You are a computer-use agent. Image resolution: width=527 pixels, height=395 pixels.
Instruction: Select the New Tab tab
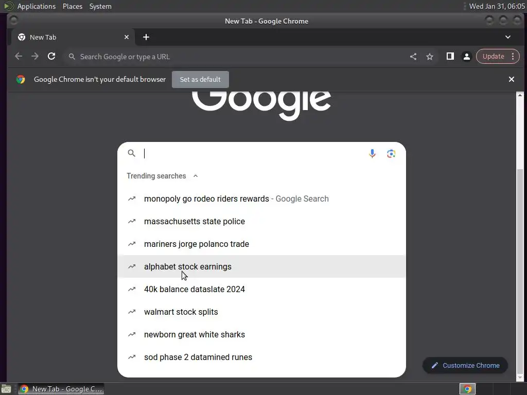[73, 37]
